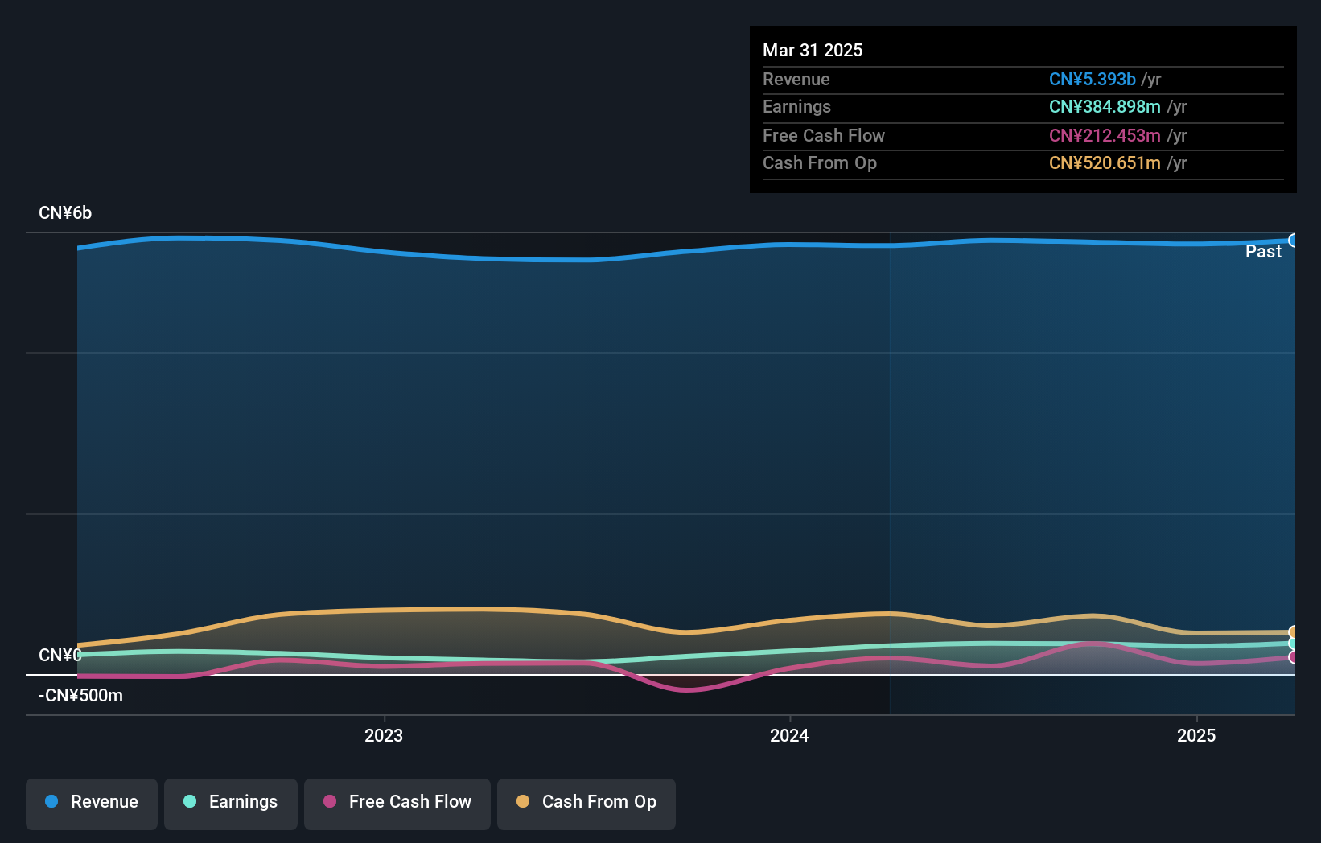Click the CN¥384.898m earnings value

(1105, 106)
